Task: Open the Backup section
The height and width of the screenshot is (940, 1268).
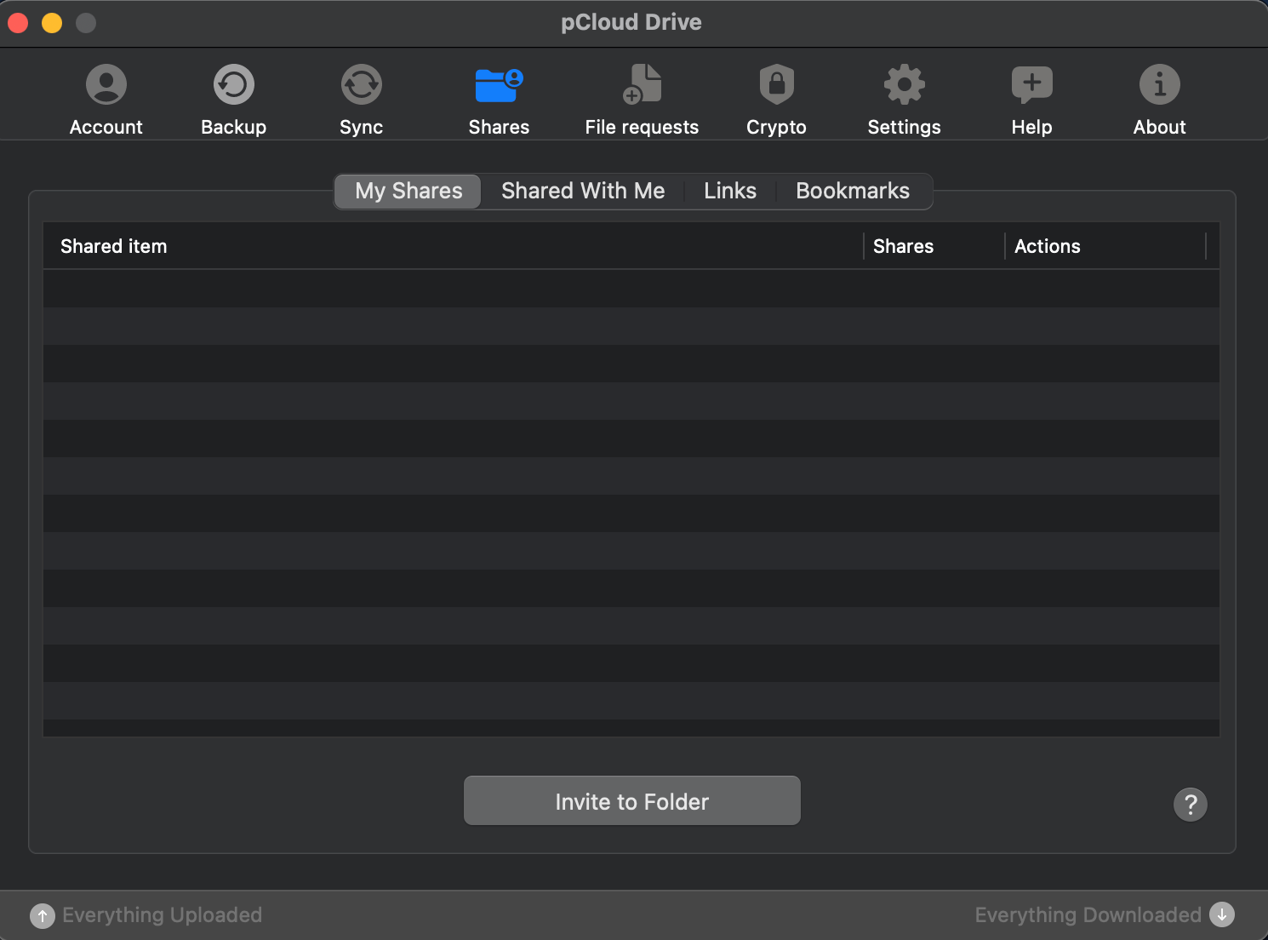Action: pos(234,100)
